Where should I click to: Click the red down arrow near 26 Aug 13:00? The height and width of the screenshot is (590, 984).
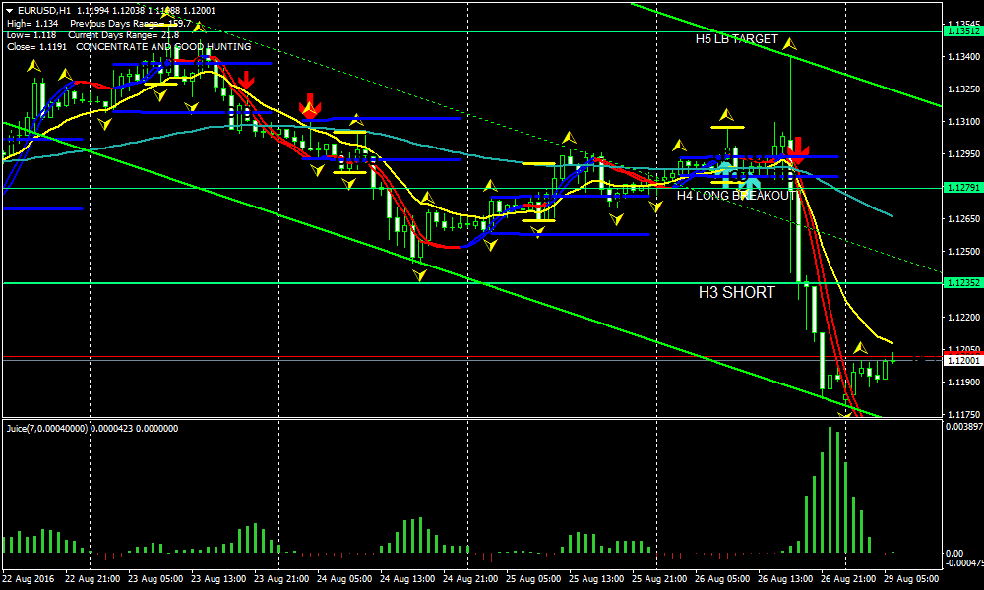[797, 148]
